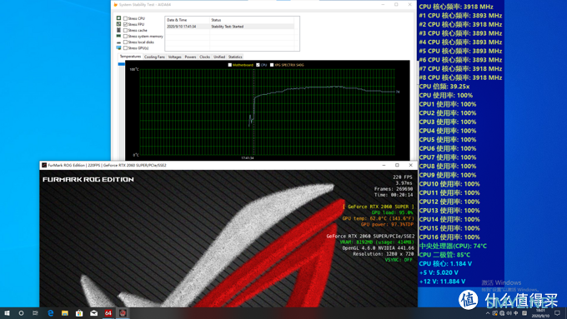Open FurMark from the taskbar
This screenshot has height=319, width=567.
pyautogui.click(x=123, y=313)
